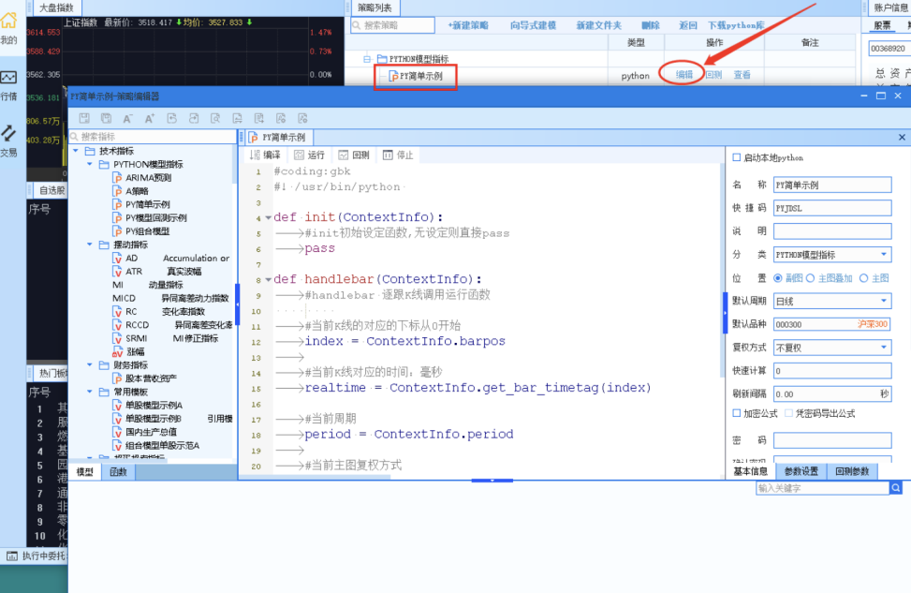The height and width of the screenshot is (593, 911).
Task: Collapse the 技术指标 tree folder
Action: tap(76, 151)
